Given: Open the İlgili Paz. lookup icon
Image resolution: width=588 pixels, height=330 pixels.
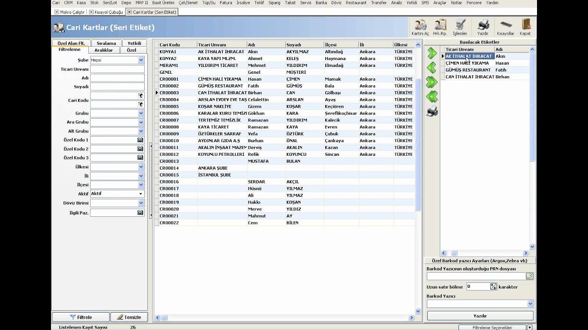Looking at the screenshot, I should point(140,213).
